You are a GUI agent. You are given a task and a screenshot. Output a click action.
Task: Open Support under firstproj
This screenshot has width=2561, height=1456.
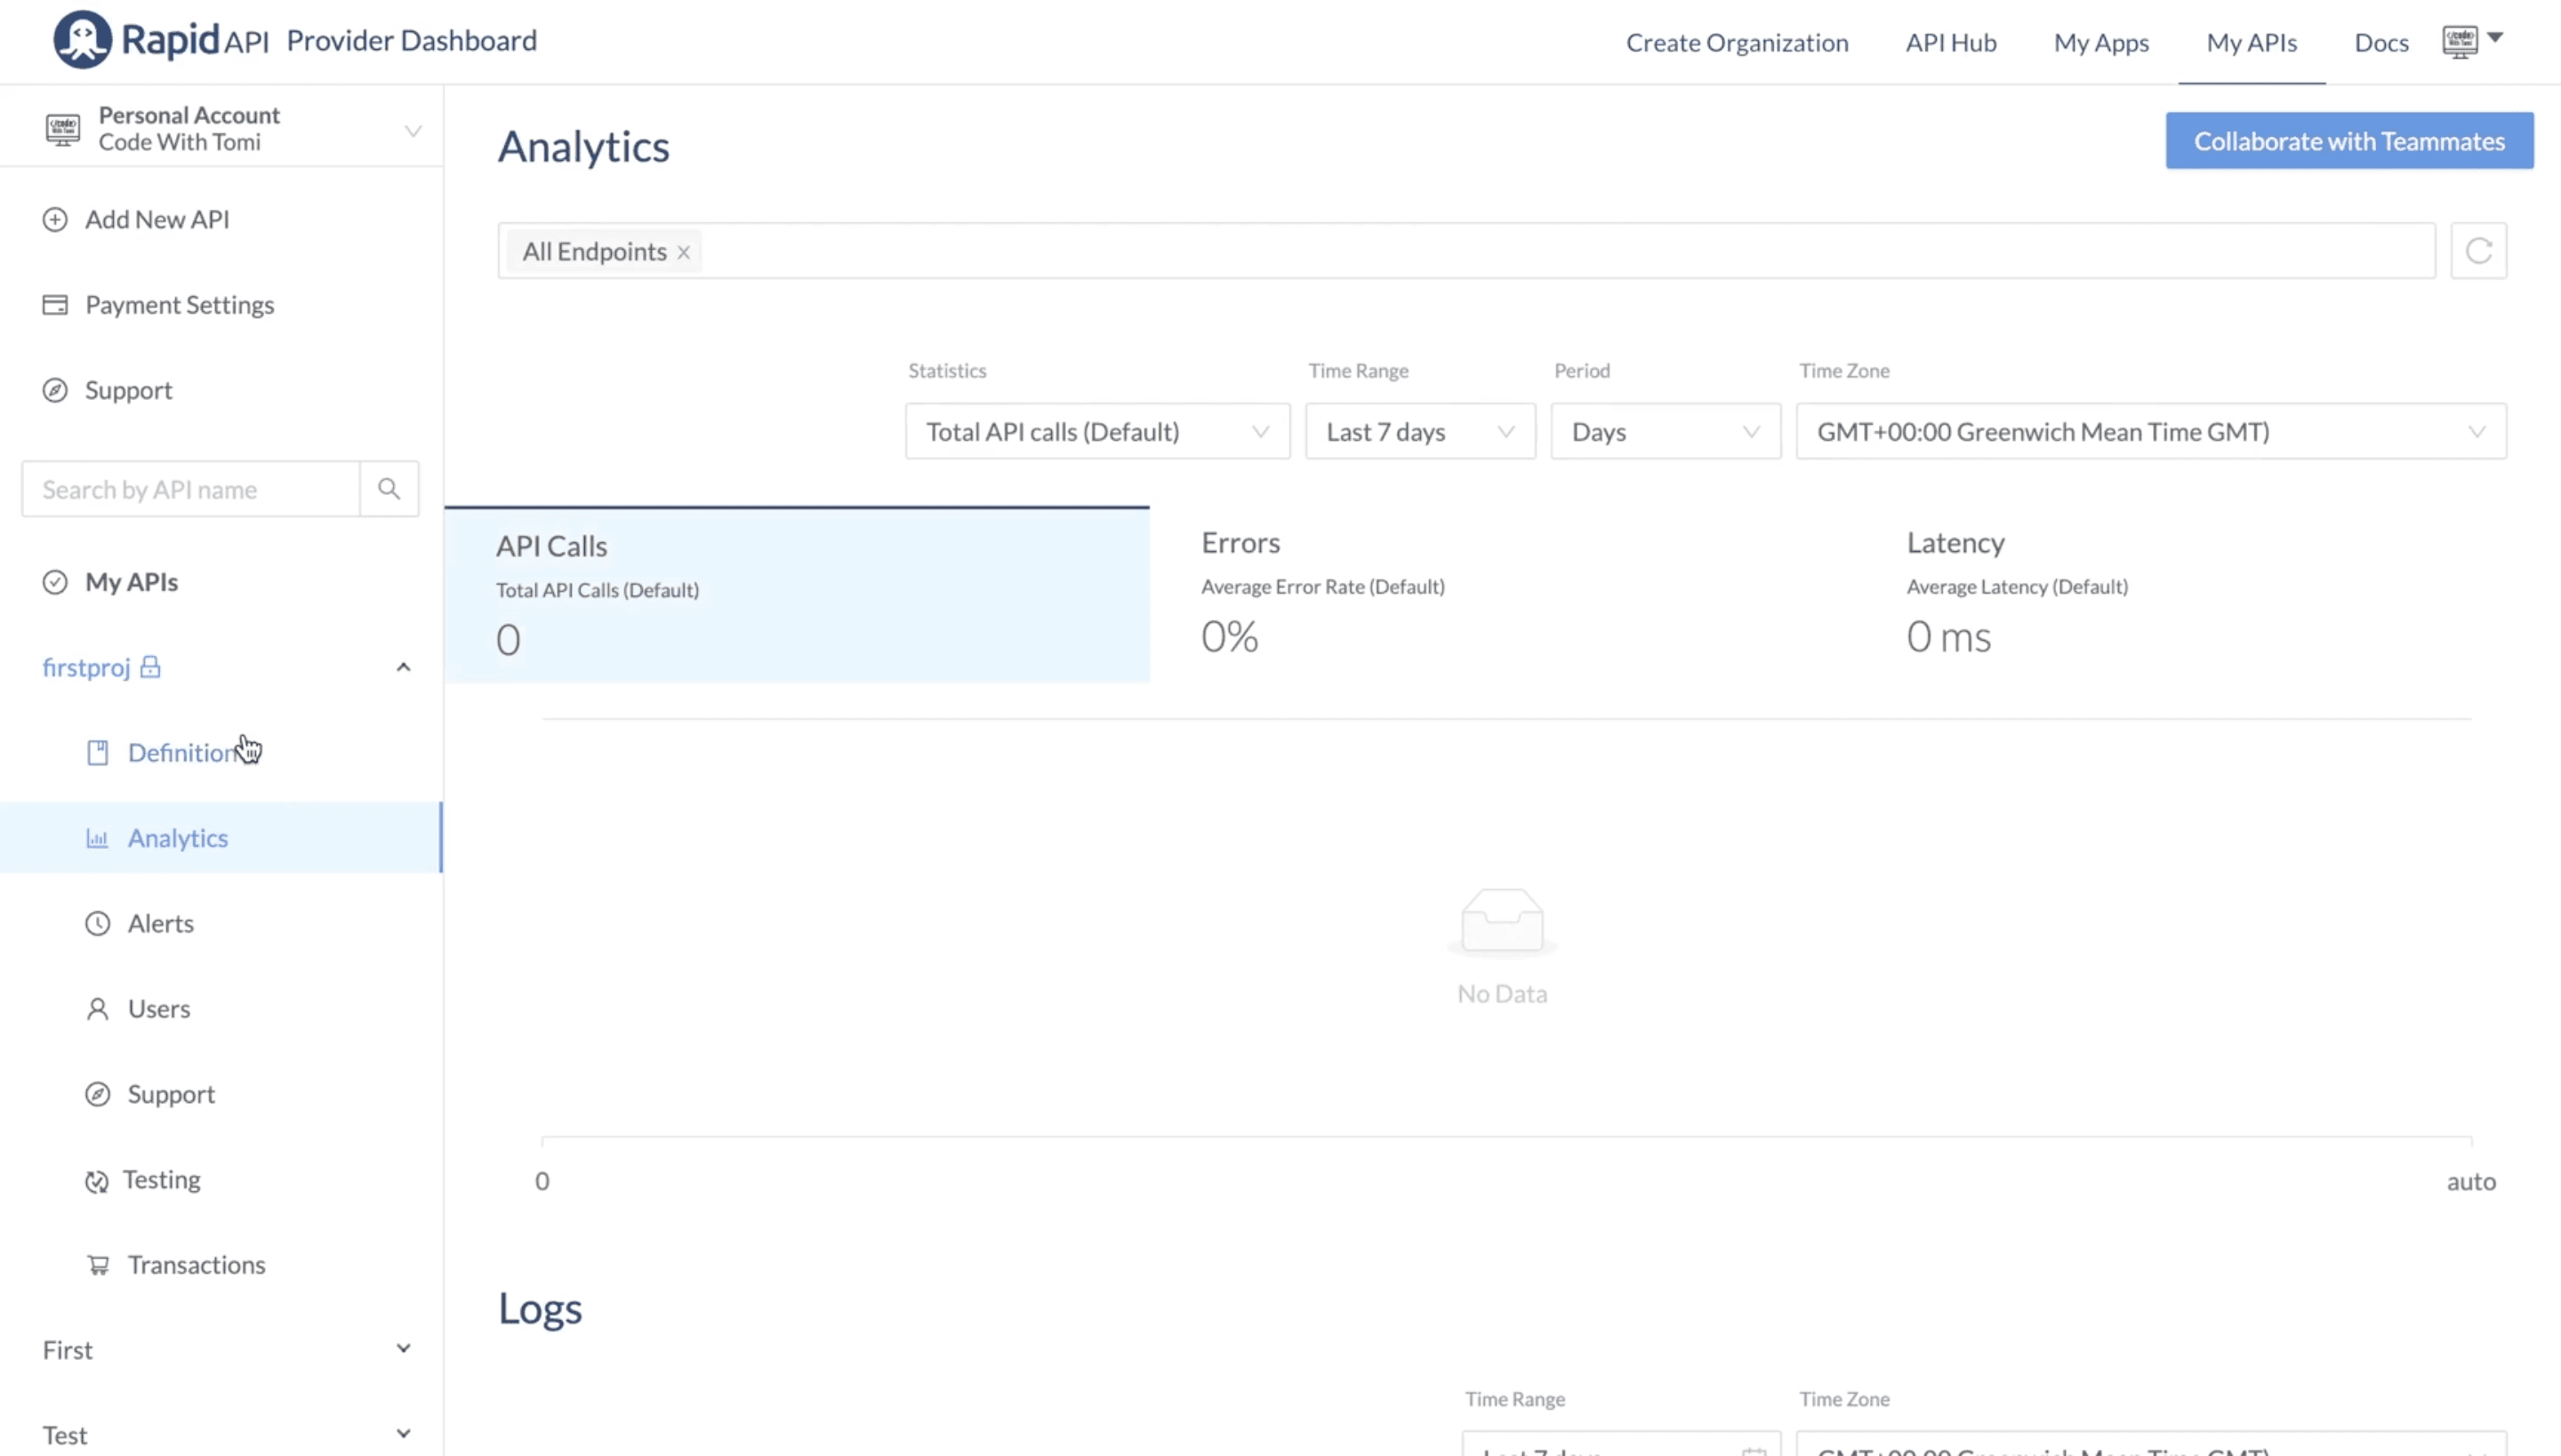point(171,1094)
